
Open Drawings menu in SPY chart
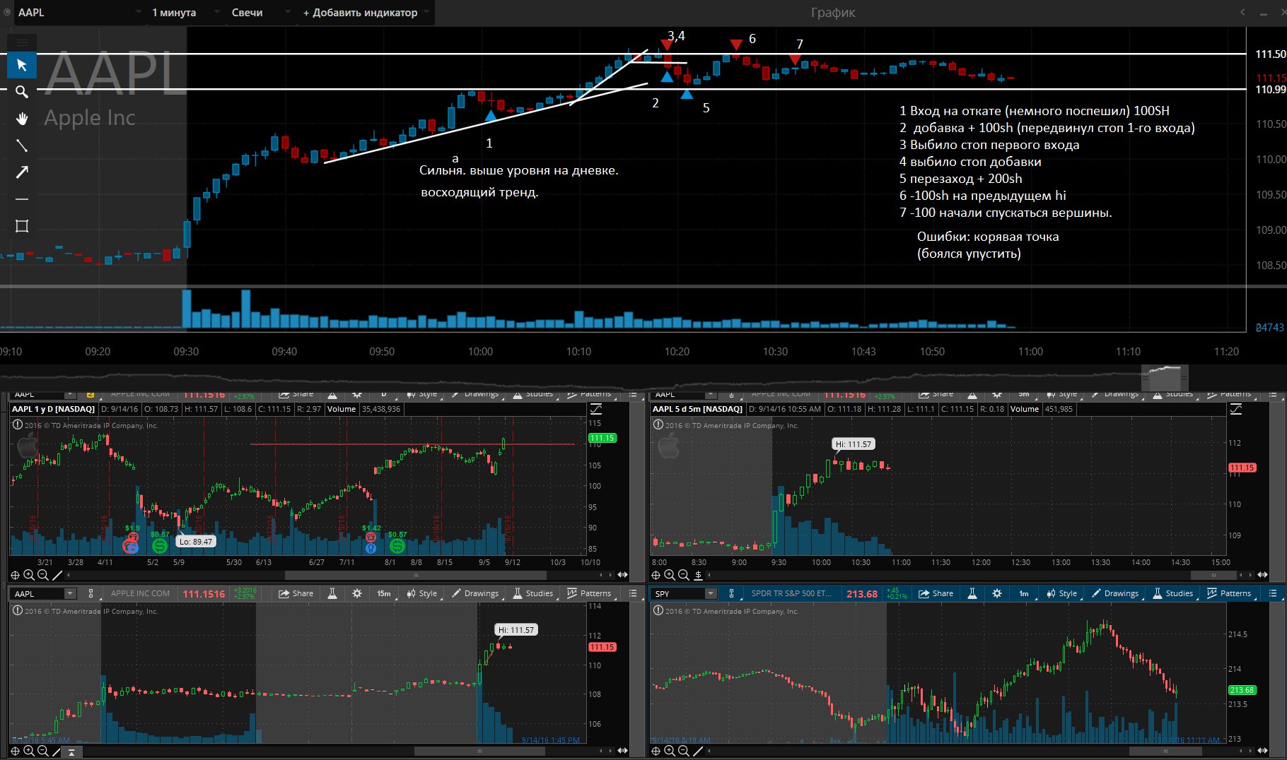(x=1115, y=593)
